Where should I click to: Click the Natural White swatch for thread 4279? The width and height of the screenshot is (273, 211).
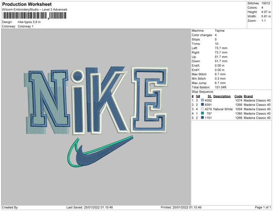[x=202, y=109]
